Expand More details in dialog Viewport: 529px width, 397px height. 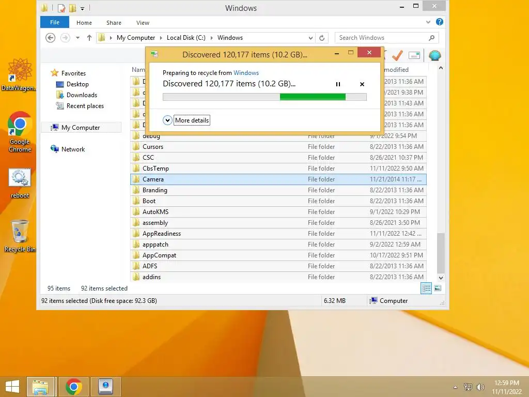click(x=186, y=120)
